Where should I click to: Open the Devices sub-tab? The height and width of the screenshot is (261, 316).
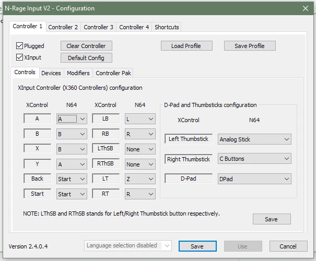(x=51, y=73)
